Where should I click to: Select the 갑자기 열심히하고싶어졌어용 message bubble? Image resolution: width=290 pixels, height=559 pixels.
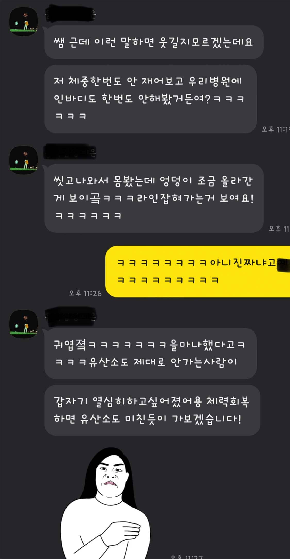[x=152, y=410]
